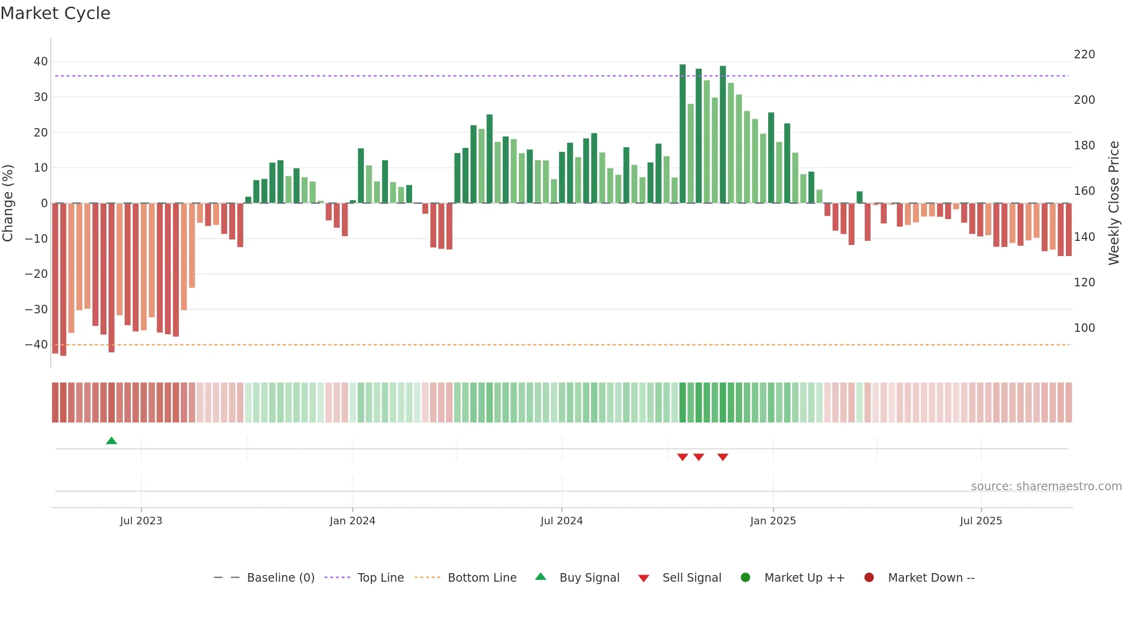Click the tallest dark green bar near 39%
Image resolution: width=1138 pixels, height=640 pixels.
click(x=682, y=134)
